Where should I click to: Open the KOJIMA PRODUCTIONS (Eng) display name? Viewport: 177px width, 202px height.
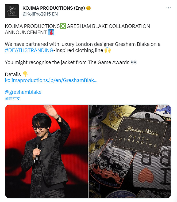coord(53,8)
